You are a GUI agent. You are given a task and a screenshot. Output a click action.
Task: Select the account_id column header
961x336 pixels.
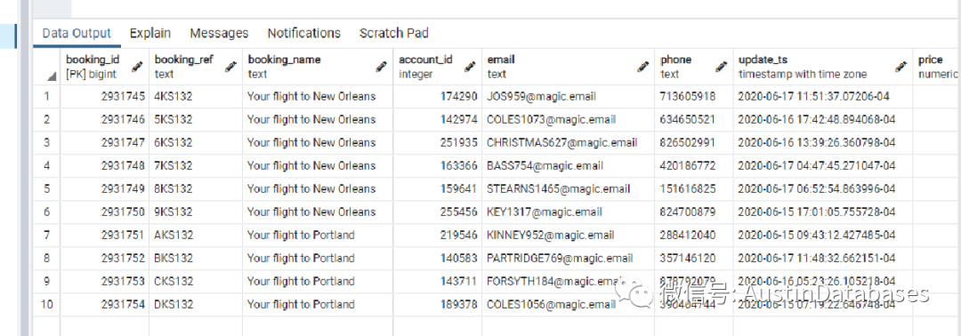[438, 67]
